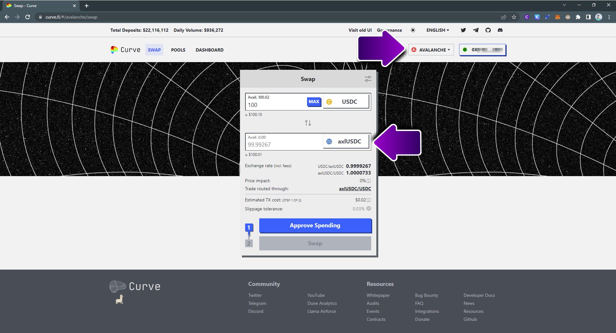Open footer News link

click(x=469, y=303)
